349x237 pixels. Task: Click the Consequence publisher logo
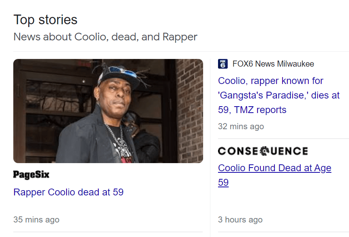(x=263, y=151)
